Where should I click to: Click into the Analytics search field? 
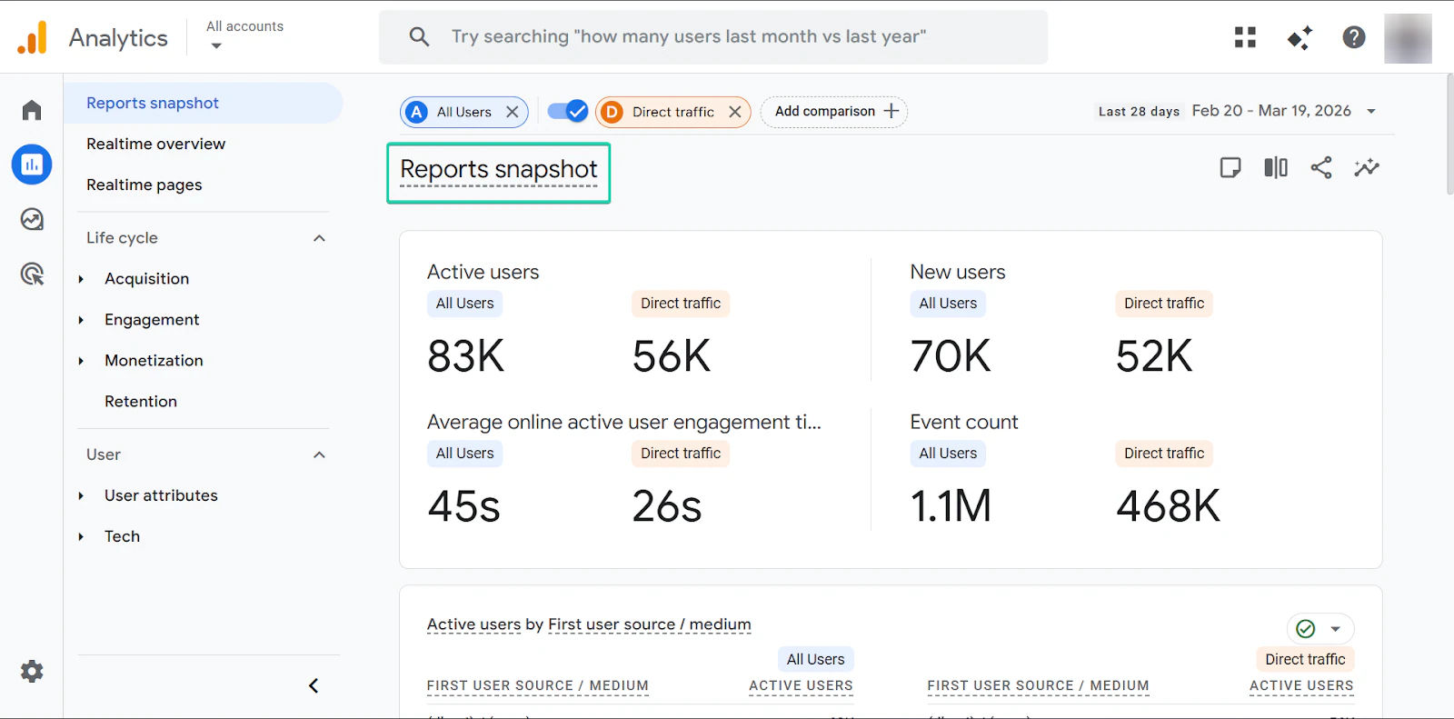point(713,37)
